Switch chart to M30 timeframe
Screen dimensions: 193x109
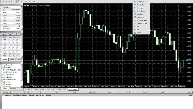tap(14, 2)
